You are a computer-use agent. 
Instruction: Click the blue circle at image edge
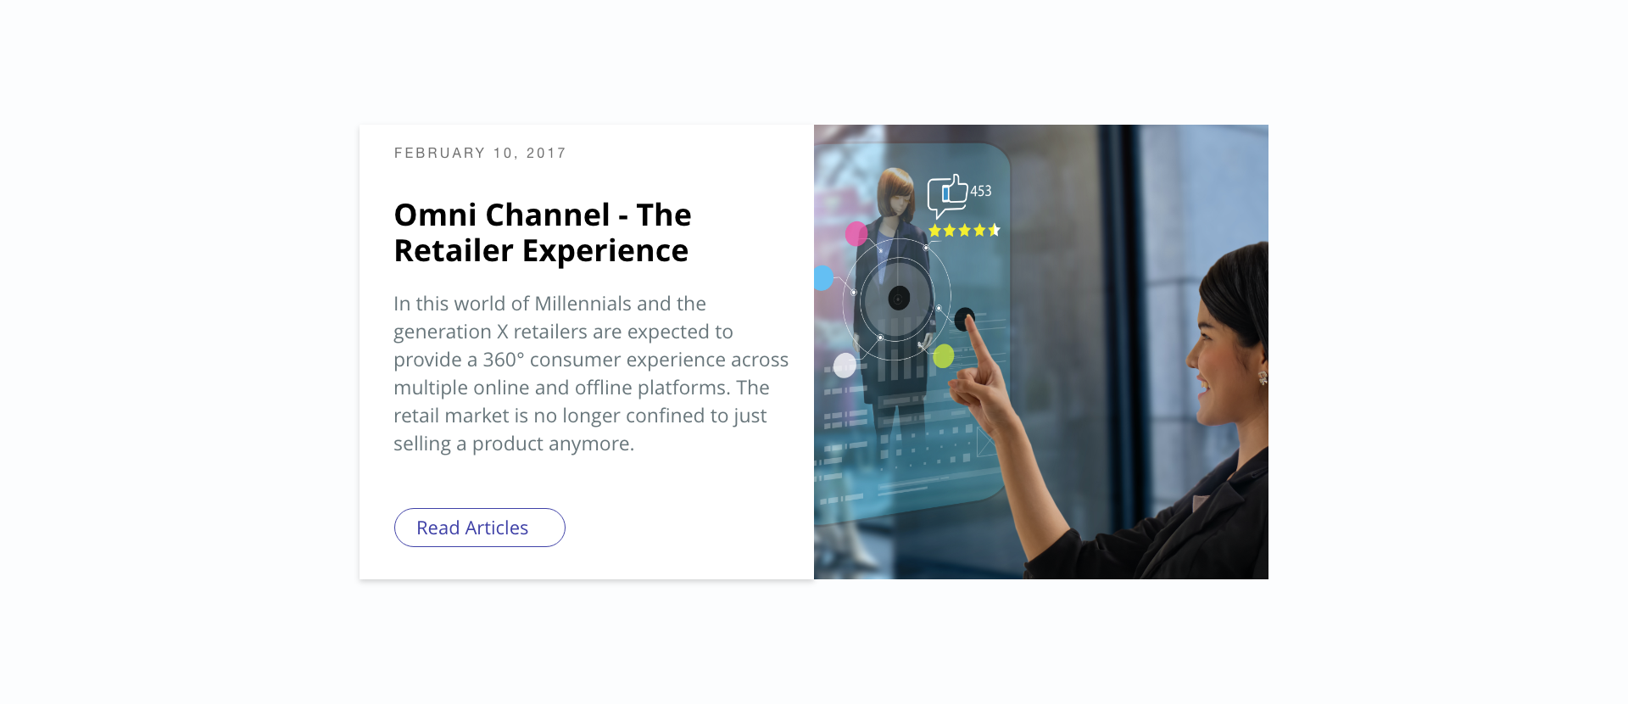[x=822, y=277]
